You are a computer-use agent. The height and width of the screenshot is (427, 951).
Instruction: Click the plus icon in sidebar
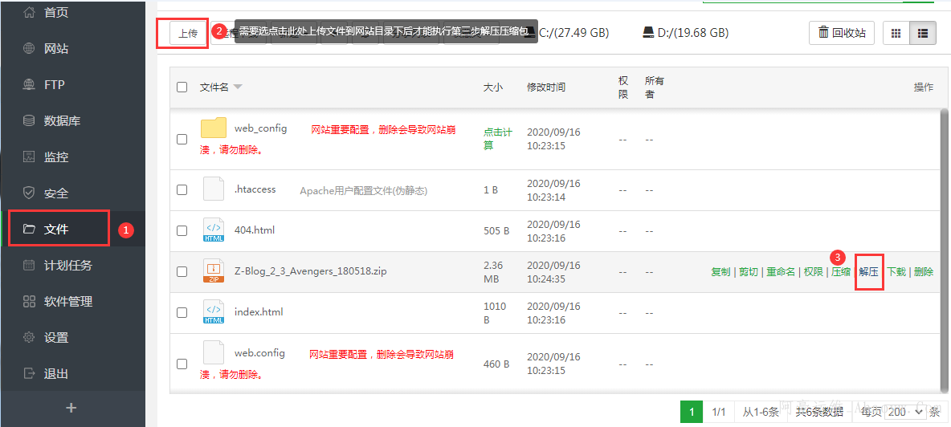coord(71,408)
